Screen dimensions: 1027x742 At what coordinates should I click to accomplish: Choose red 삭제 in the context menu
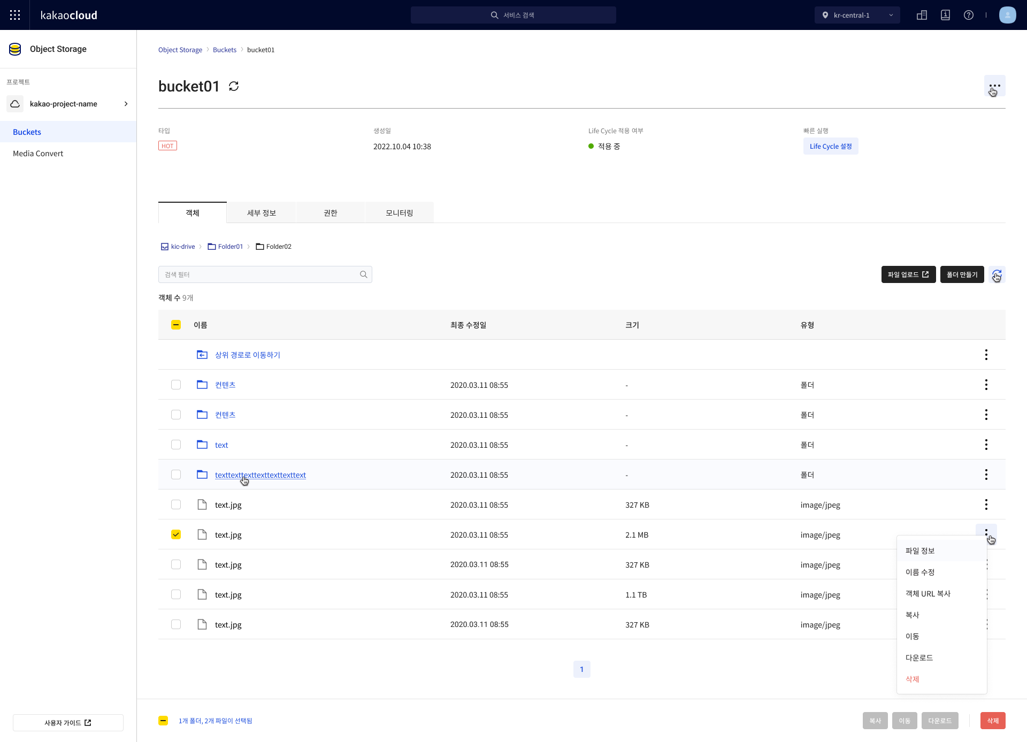point(942,679)
